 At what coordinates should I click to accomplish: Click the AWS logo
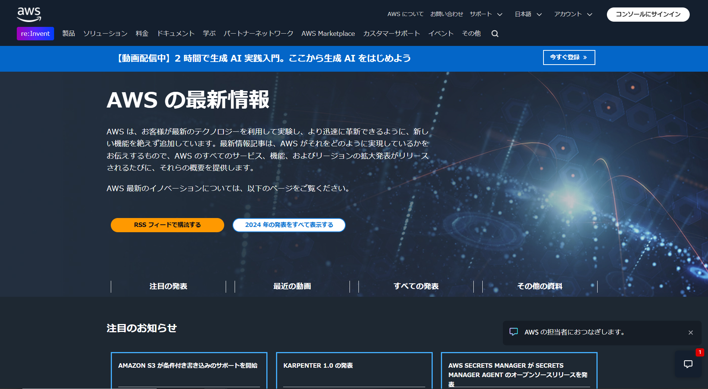[29, 14]
